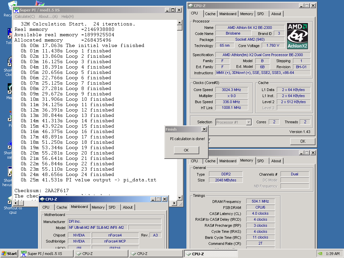The width and height of the screenshot is (344, 258).
Task: Click the Core Voltage 1.760 V value
Action: pos(273,46)
